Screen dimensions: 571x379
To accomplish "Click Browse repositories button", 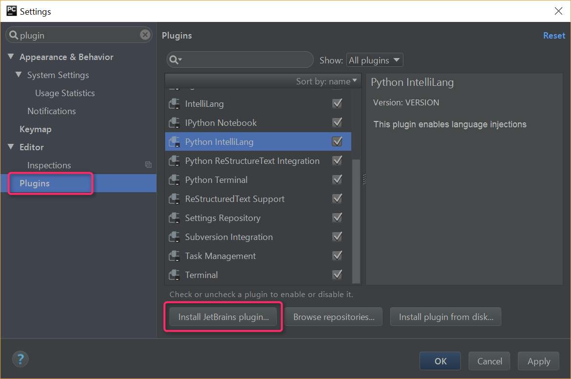I will tap(334, 317).
